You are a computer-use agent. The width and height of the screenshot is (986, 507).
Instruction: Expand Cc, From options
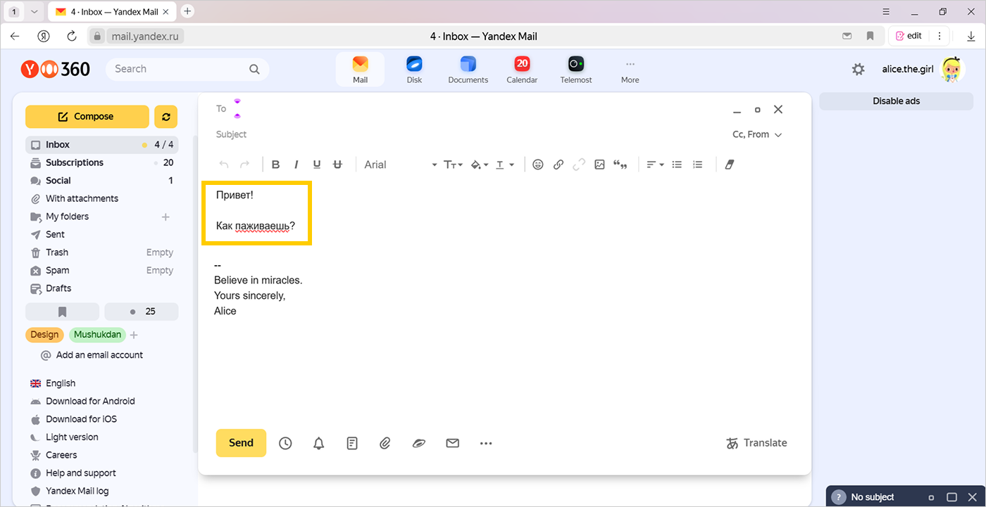[x=757, y=134]
